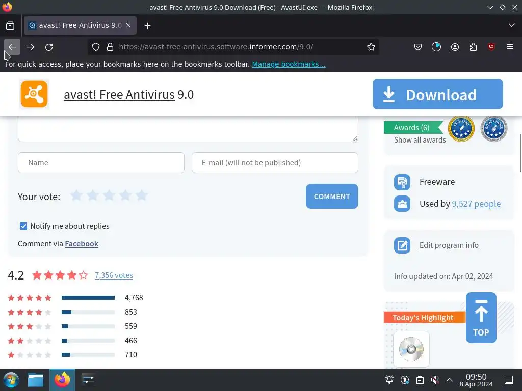
Task: Click the blue Download button
Action: point(438,94)
